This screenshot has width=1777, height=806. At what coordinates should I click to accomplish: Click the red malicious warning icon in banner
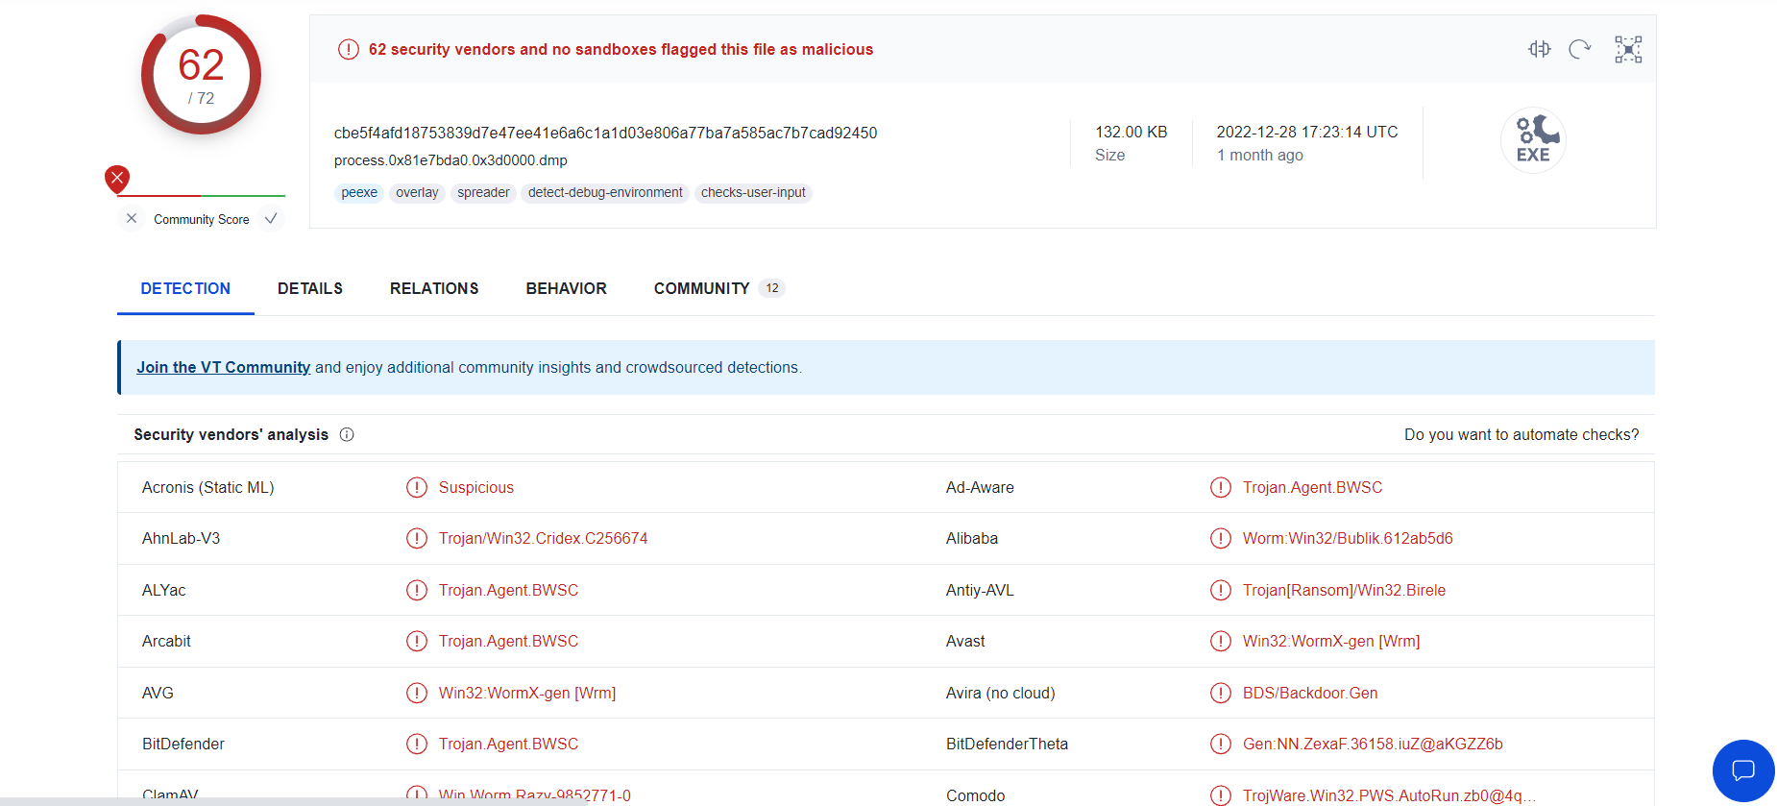click(x=349, y=49)
